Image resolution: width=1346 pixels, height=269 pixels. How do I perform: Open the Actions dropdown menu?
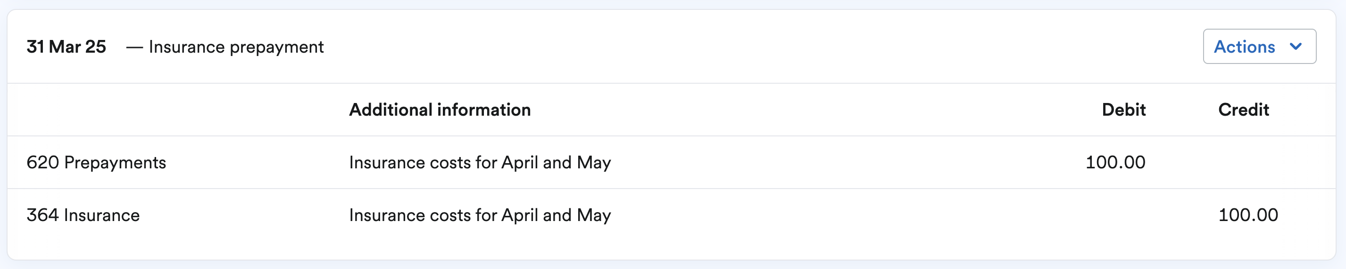(1259, 47)
